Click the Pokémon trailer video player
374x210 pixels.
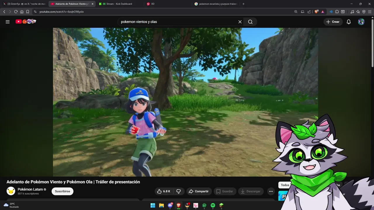[x=185, y=102]
